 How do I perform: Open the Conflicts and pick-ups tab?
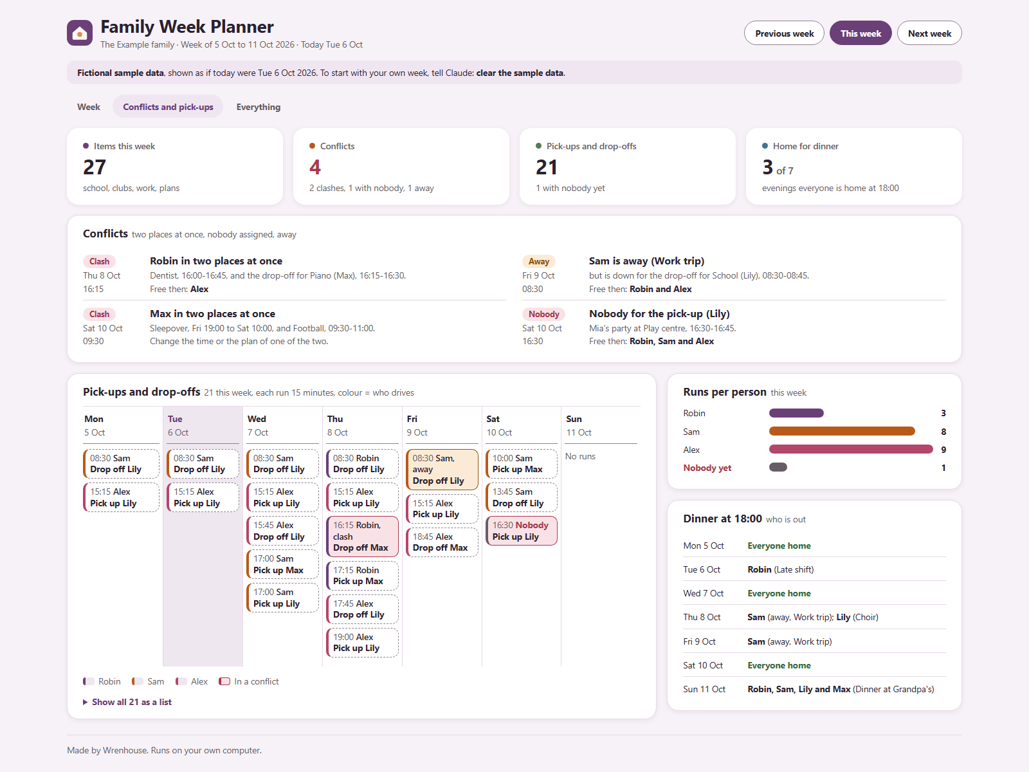(x=168, y=107)
